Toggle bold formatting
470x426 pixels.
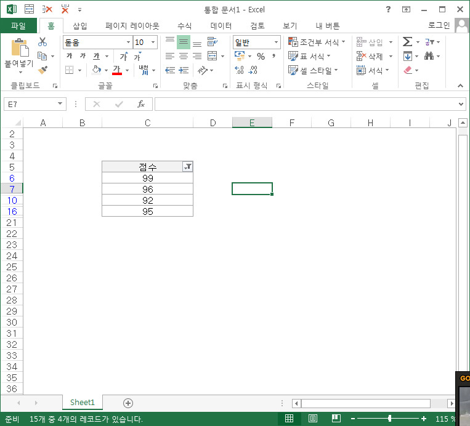[69, 56]
